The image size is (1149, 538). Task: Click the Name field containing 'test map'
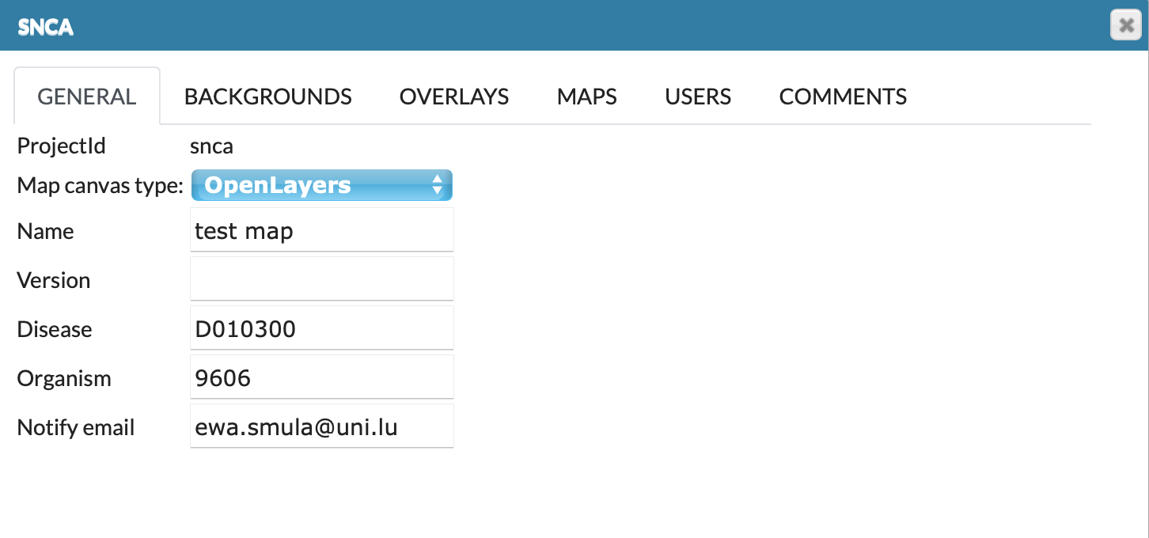[x=321, y=230]
